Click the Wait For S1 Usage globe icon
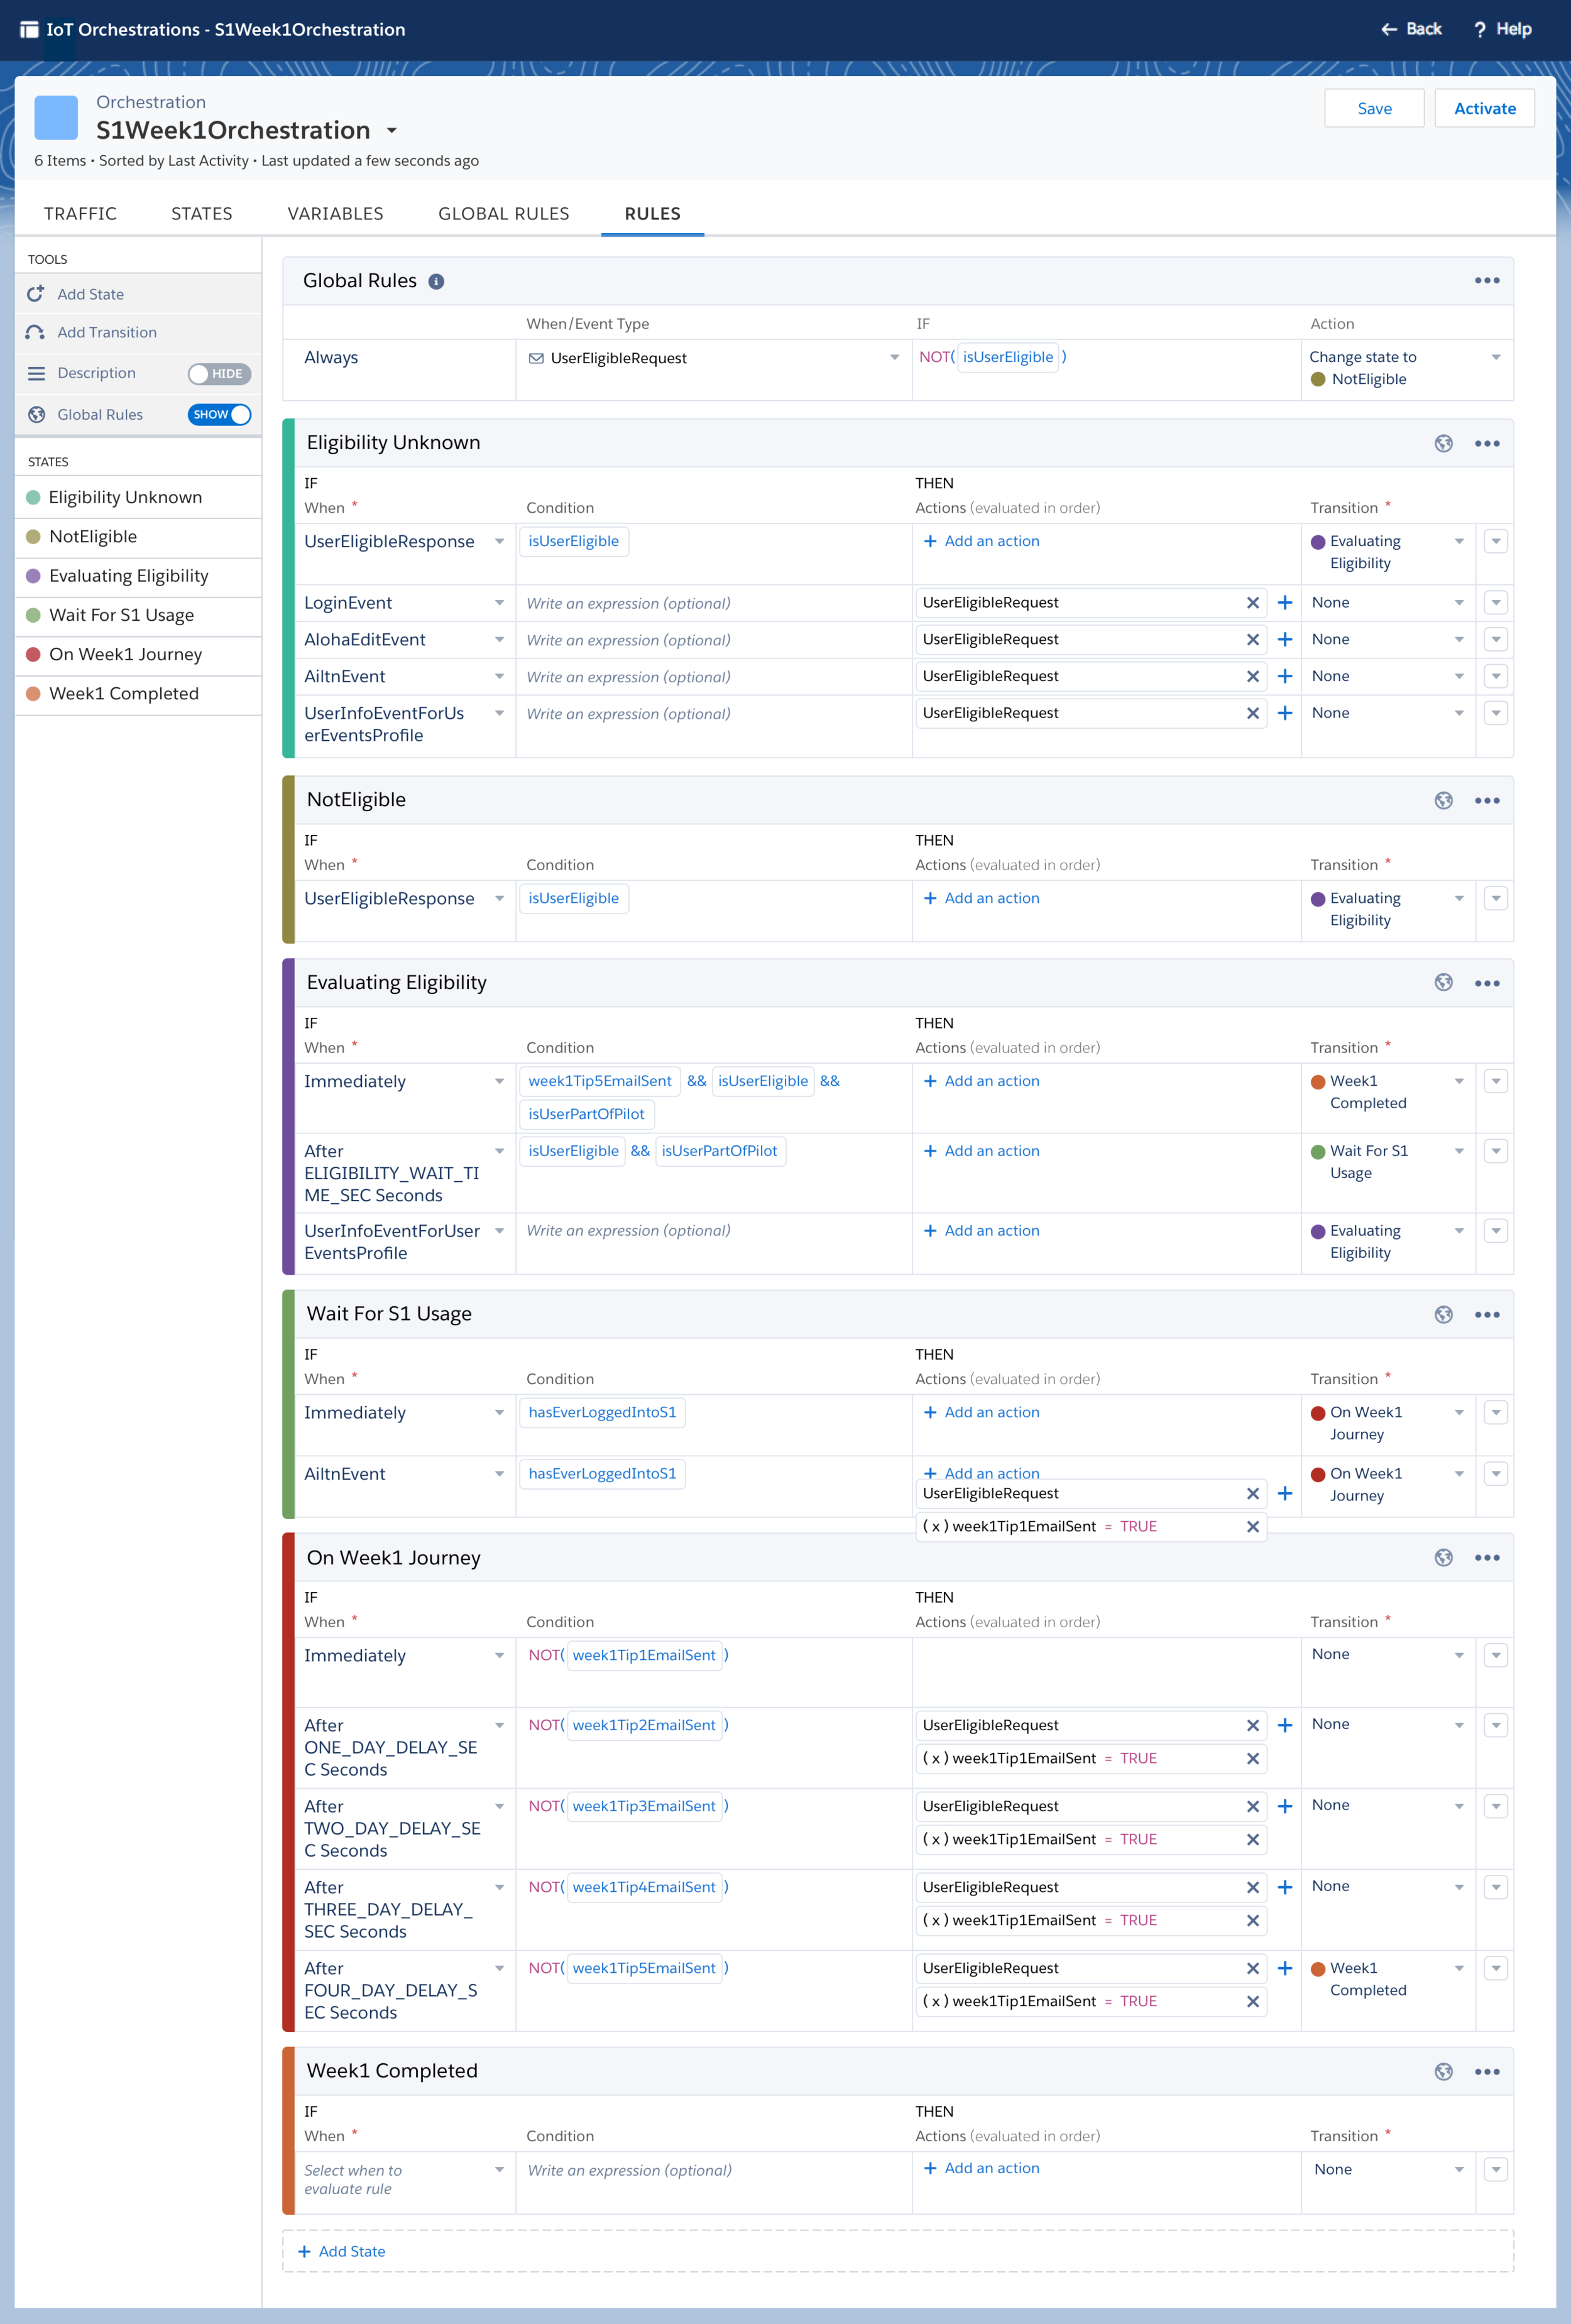The image size is (1571, 2324). [1443, 1314]
